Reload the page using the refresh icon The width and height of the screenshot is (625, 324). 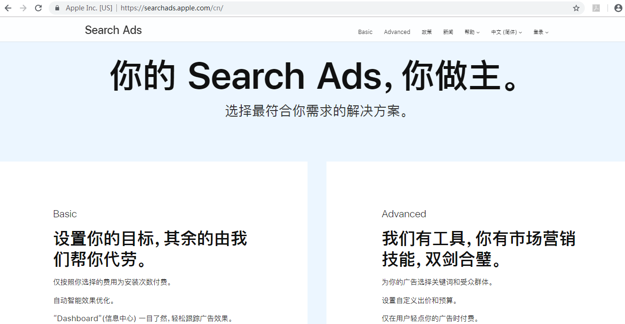pyautogui.click(x=38, y=8)
